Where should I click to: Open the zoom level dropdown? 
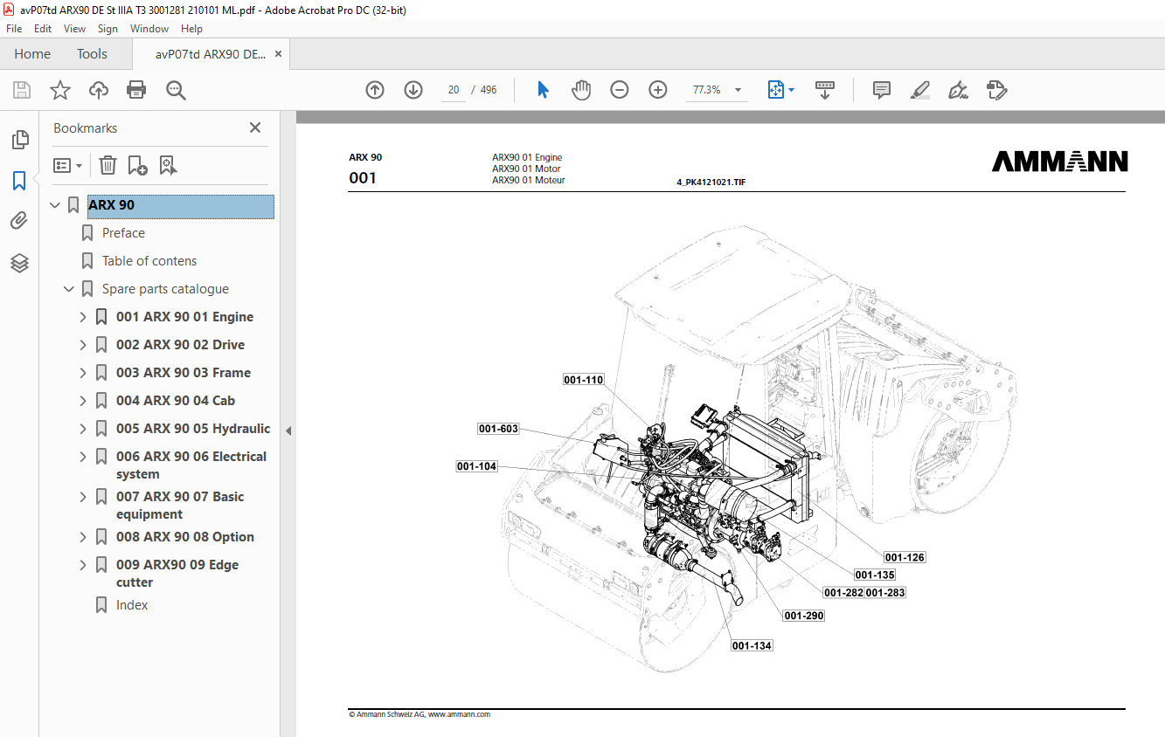[739, 90]
